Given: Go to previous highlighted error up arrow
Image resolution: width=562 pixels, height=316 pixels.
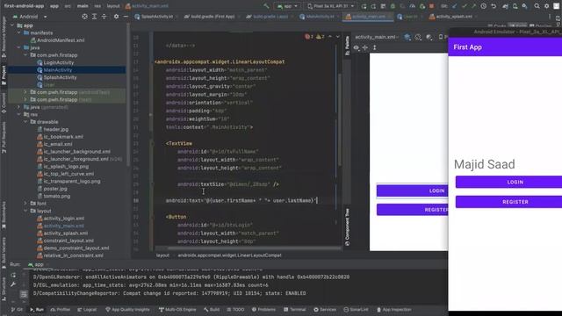Looking at the screenshot, I should 330,37.
